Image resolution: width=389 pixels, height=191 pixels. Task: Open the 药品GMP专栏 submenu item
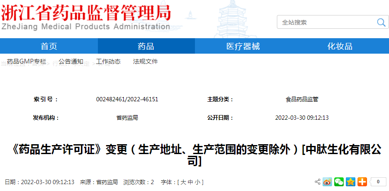point(26,61)
